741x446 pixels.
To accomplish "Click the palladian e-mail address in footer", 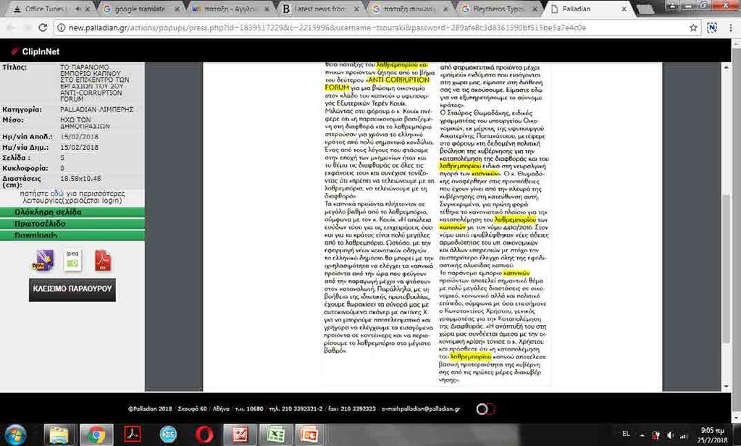I will click(421, 409).
